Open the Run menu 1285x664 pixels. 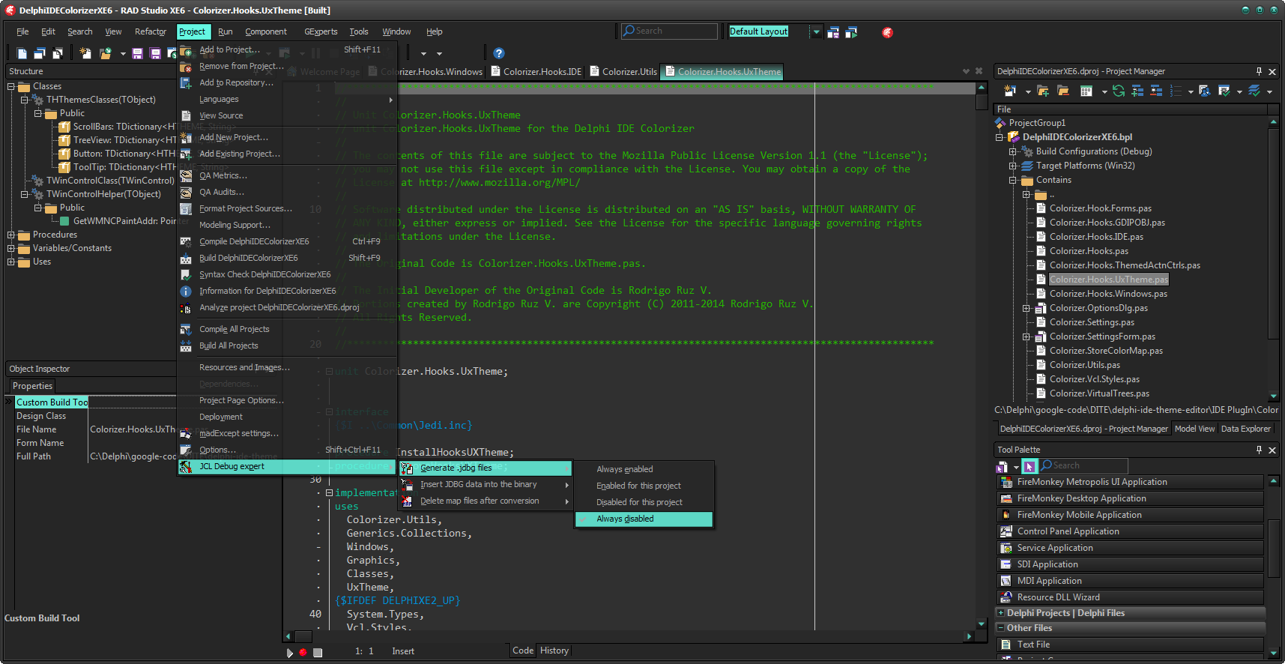(225, 31)
